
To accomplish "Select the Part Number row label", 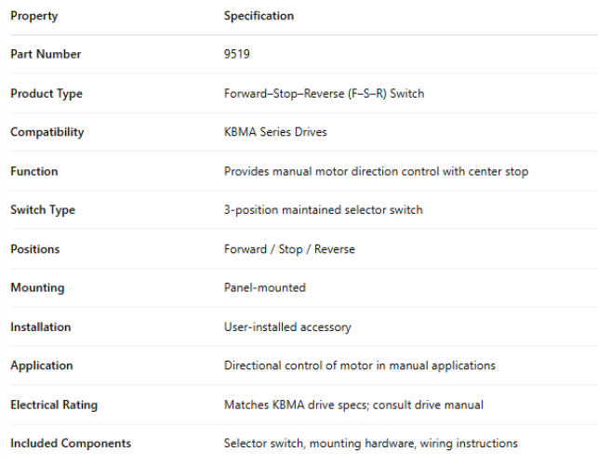I will point(46,54).
